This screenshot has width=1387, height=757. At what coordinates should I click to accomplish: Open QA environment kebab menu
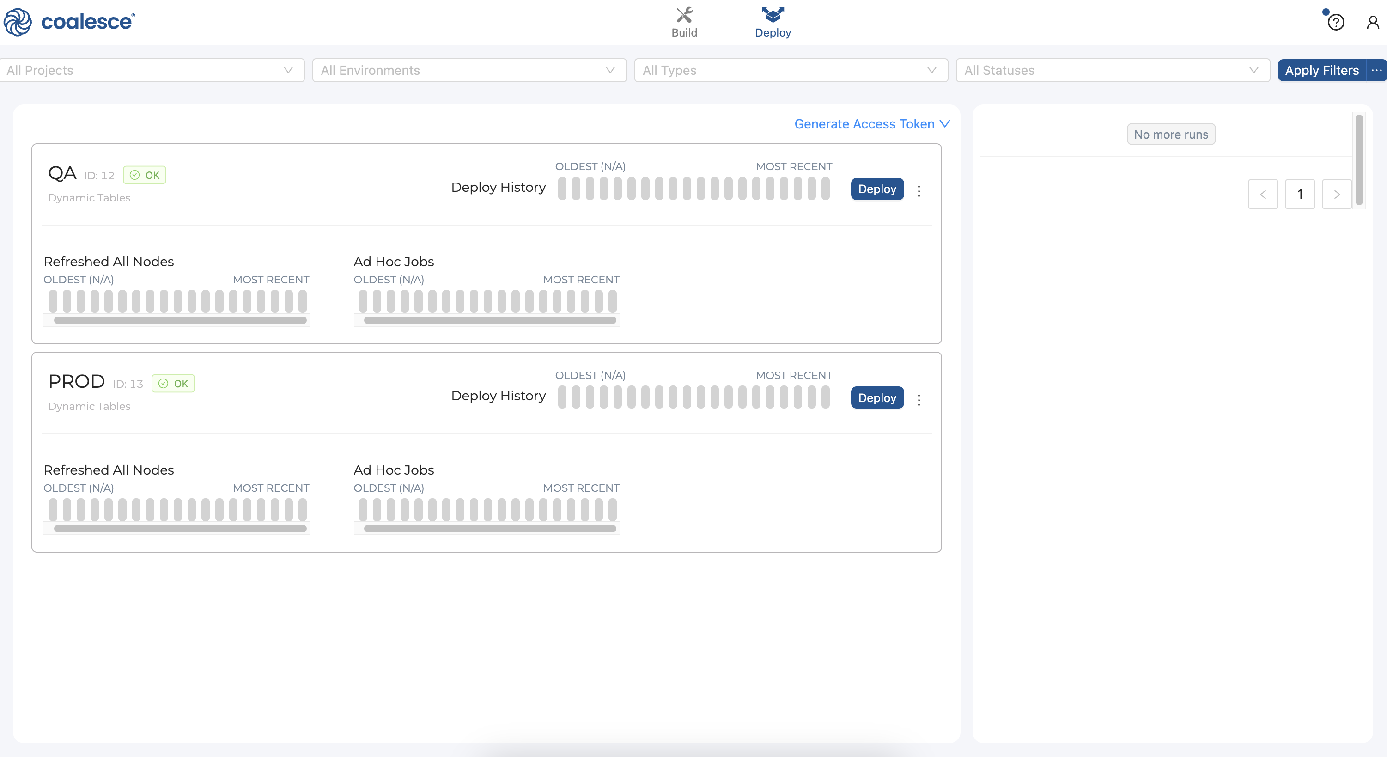point(919,191)
